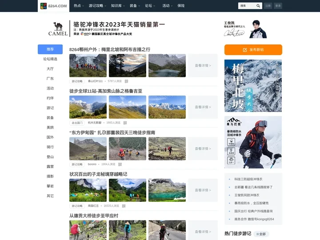Select 国外 in the sidebar

[50, 137]
